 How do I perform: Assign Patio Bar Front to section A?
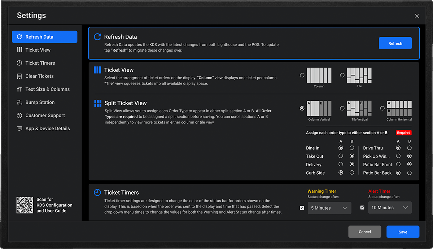[x=398, y=165]
